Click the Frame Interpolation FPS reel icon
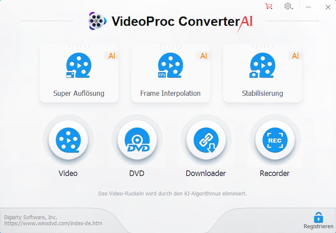 click(x=170, y=66)
